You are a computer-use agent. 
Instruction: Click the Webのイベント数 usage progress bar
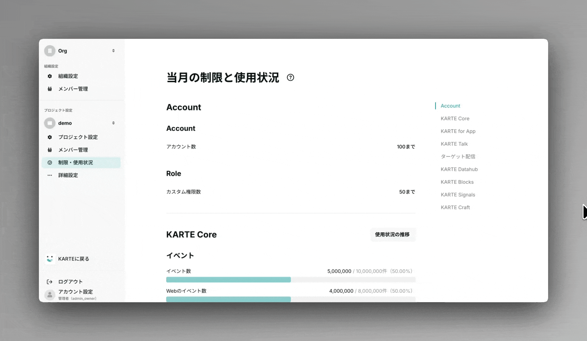(291, 299)
